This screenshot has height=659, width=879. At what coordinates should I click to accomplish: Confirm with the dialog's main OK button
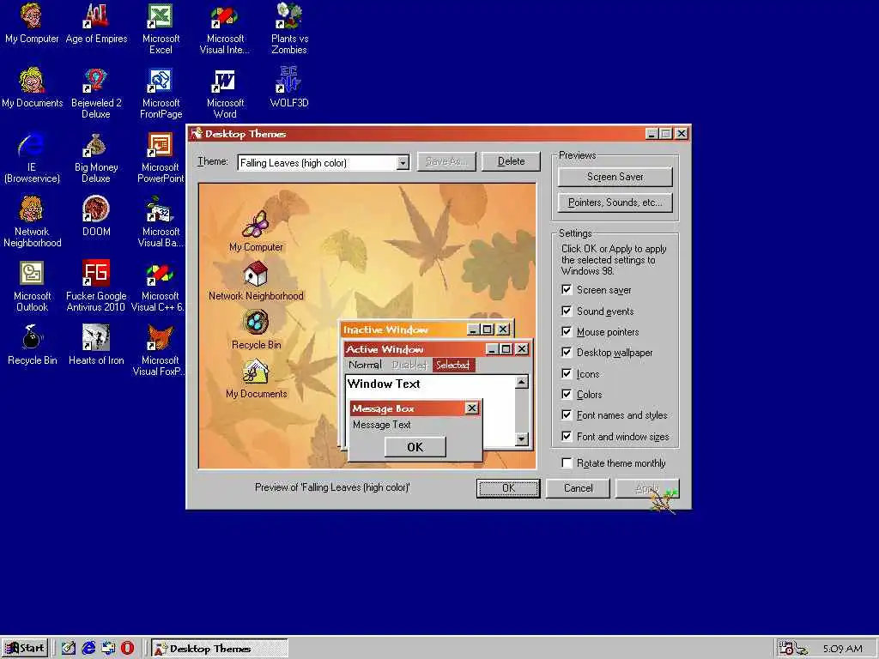[508, 488]
